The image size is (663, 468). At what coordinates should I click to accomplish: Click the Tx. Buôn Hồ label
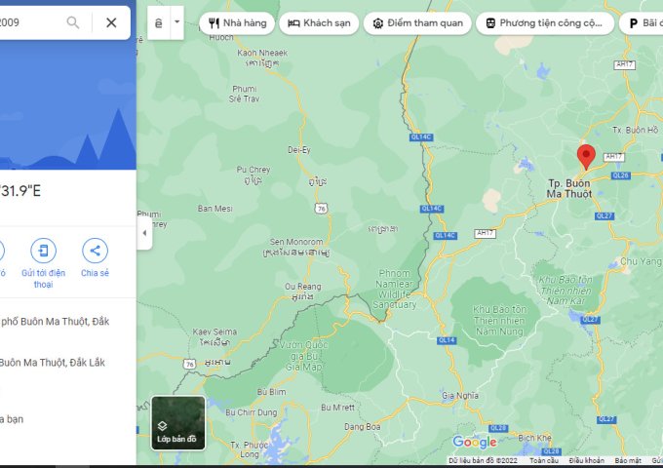(x=636, y=131)
